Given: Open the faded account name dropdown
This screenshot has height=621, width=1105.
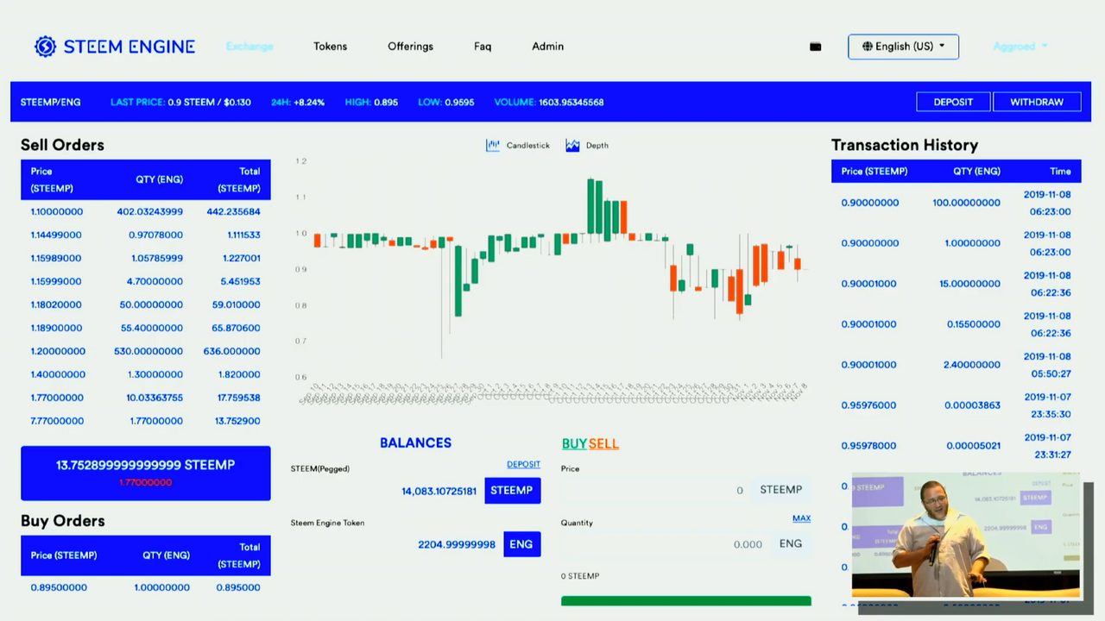Looking at the screenshot, I should coord(1020,47).
